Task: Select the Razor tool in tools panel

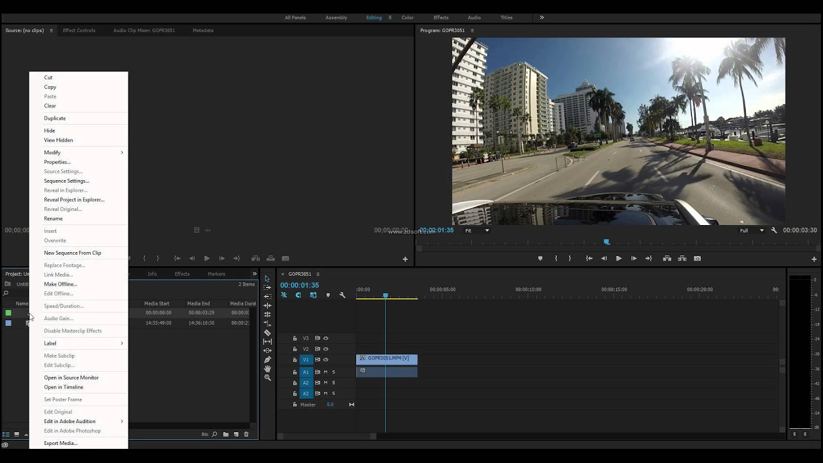Action: (267, 333)
